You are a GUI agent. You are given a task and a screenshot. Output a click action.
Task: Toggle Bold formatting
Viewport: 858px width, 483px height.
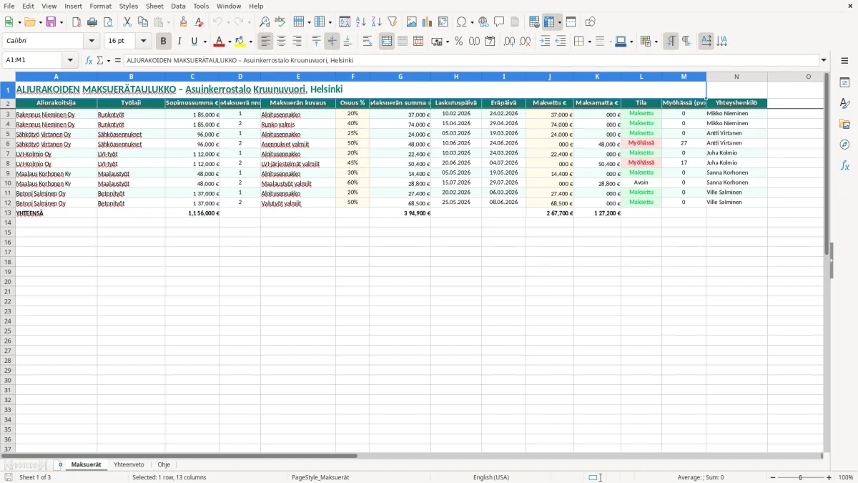(164, 42)
